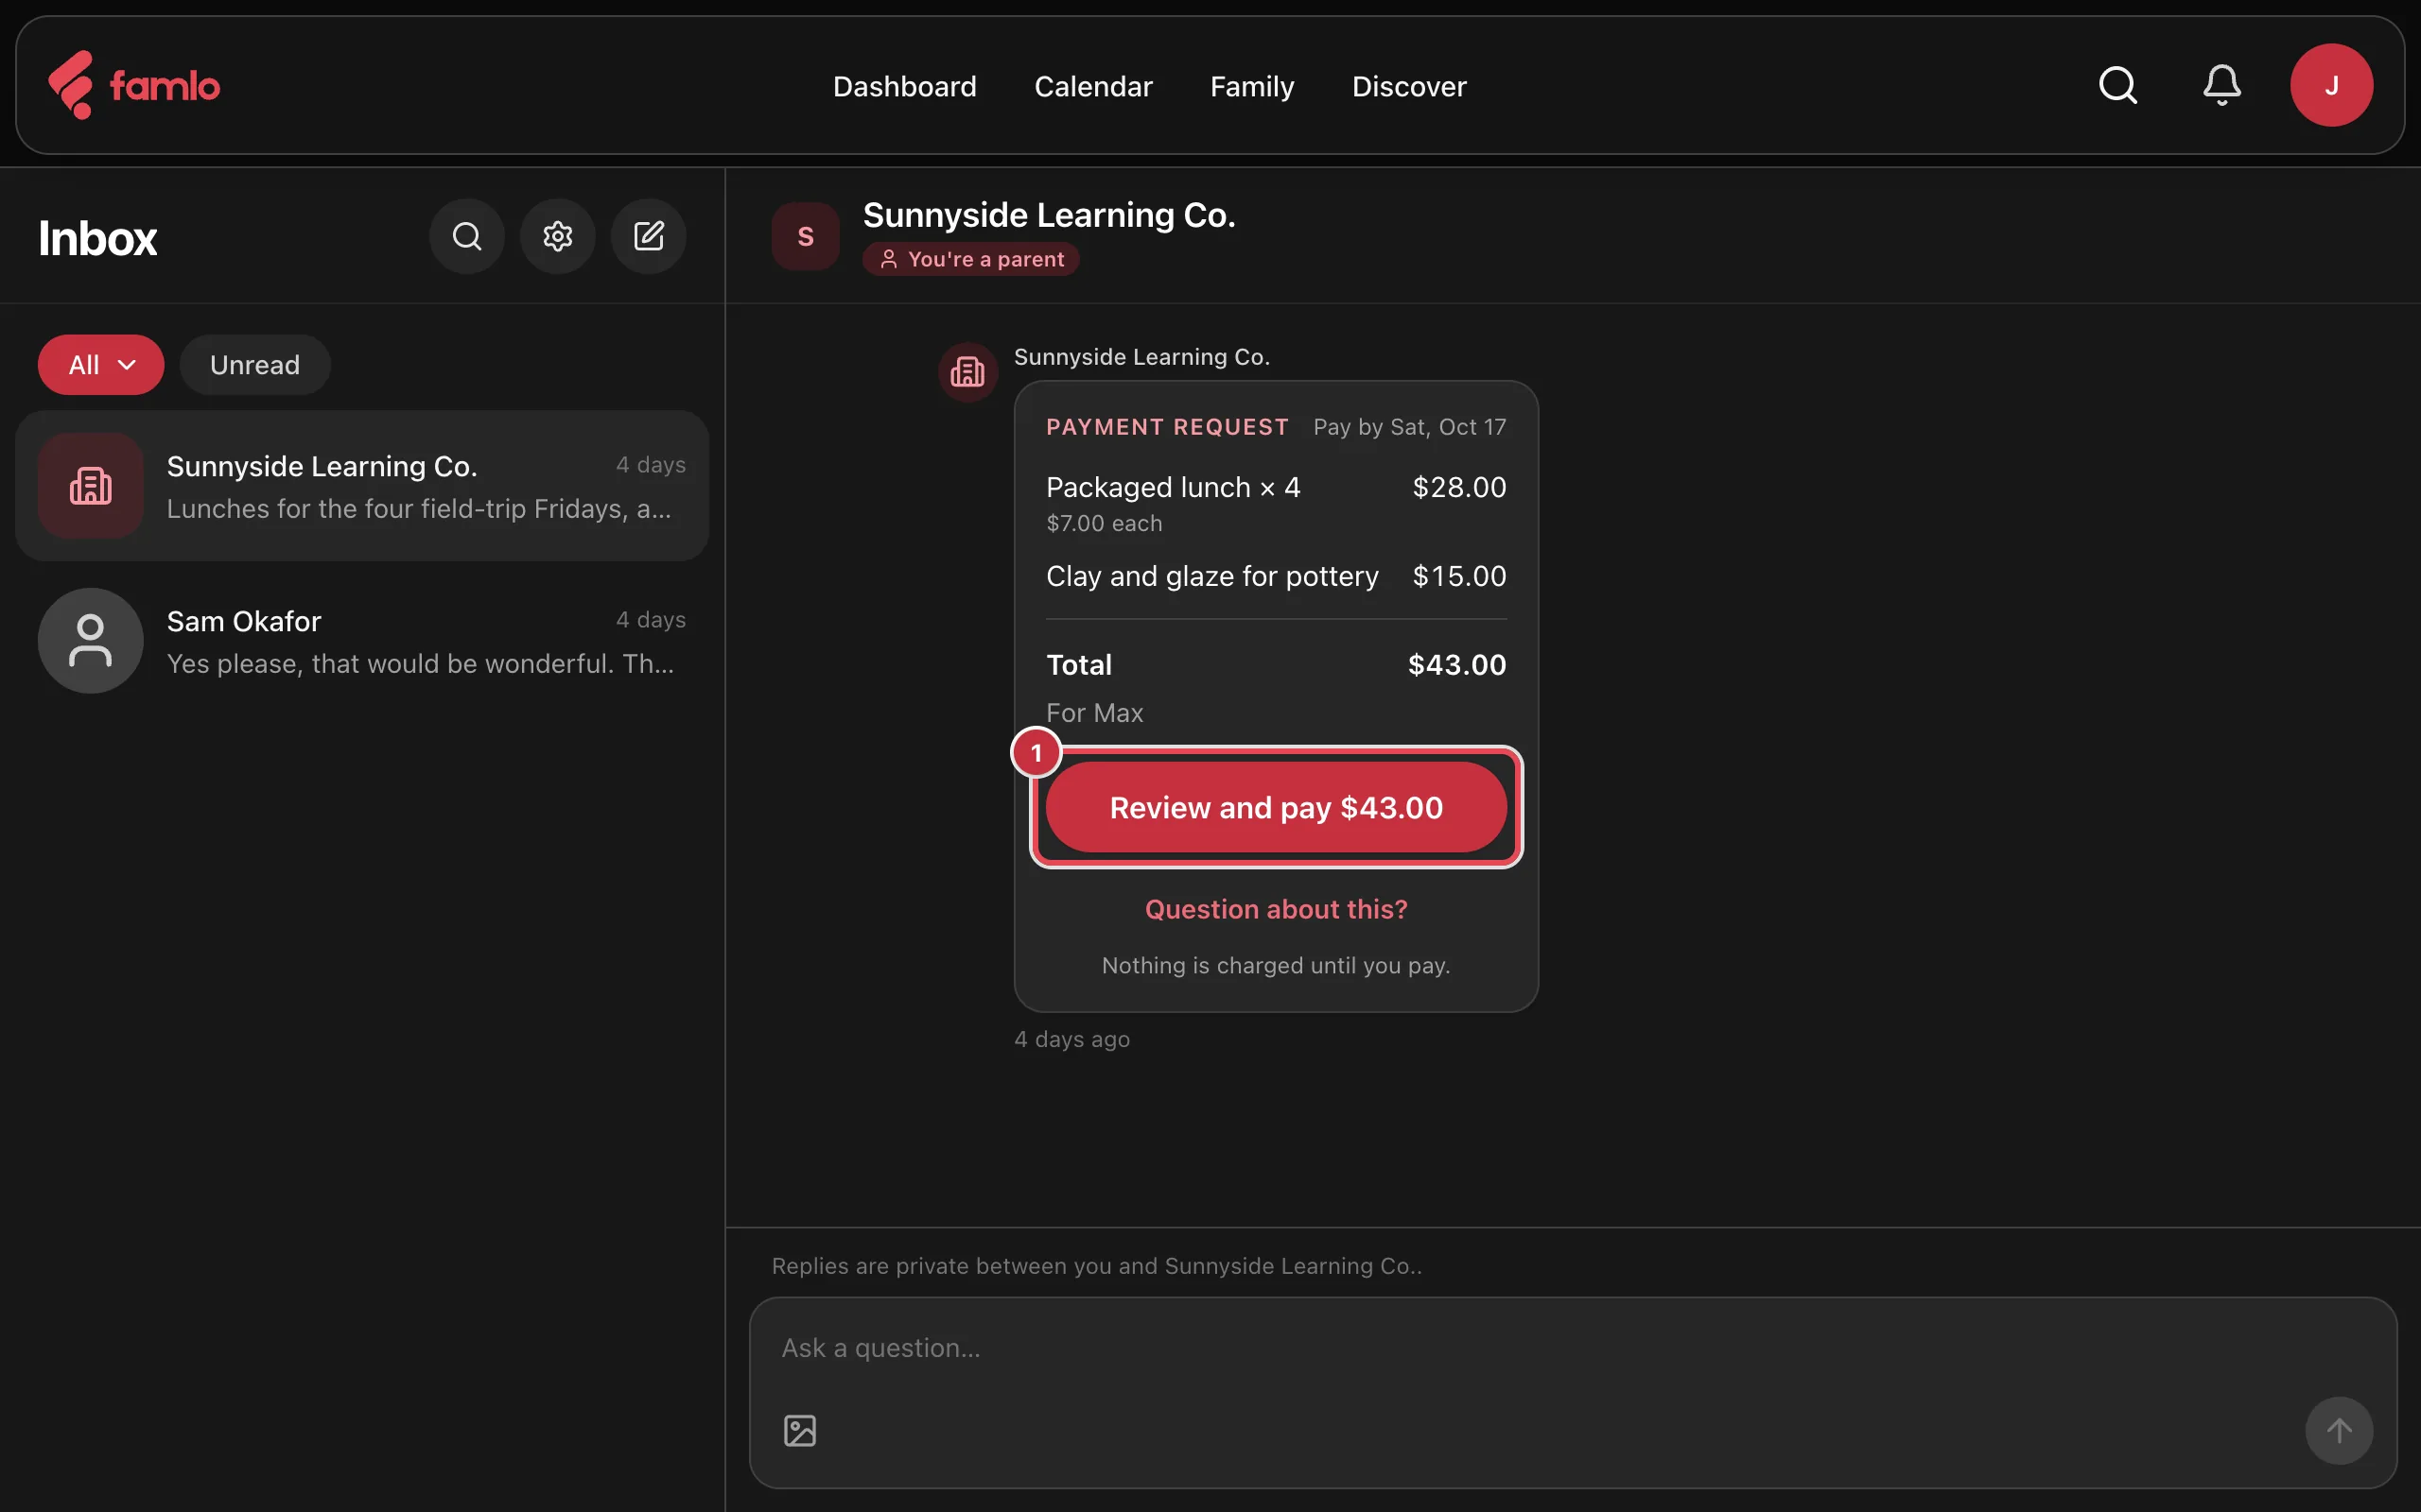Click Clay and glaze for pottery

coord(1212,576)
